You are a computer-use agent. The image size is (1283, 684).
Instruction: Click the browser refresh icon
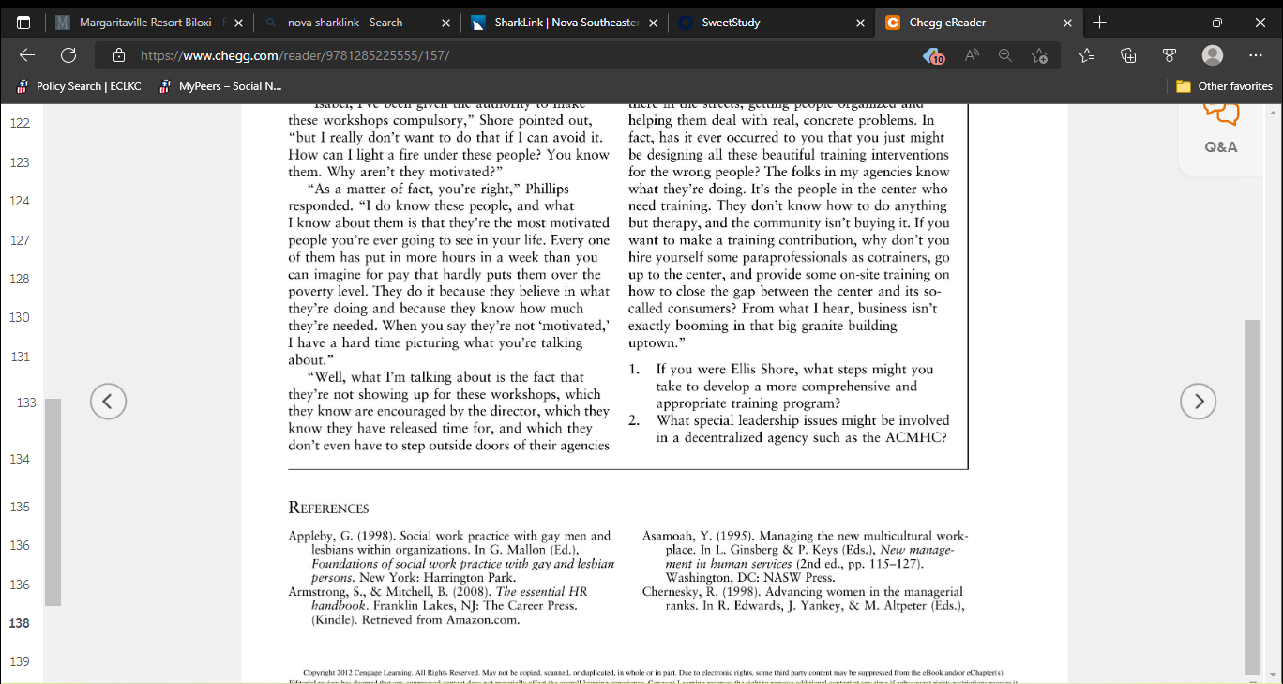pos(68,55)
